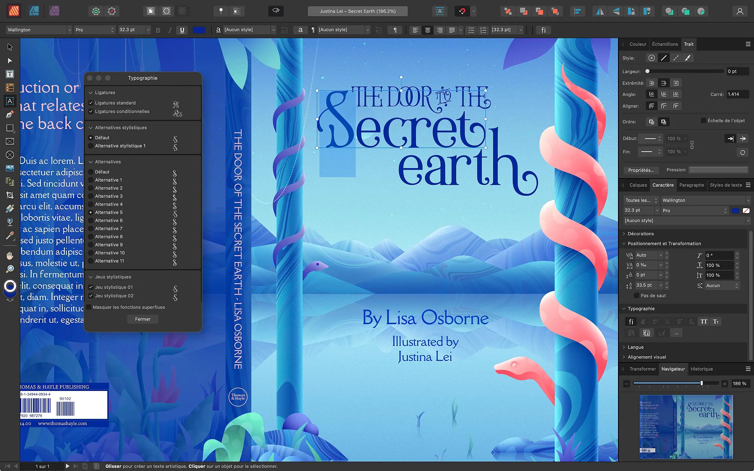This screenshot has width=754, height=471.
Task: Select Alternative stylistique 1 option
Action: click(91, 146)
